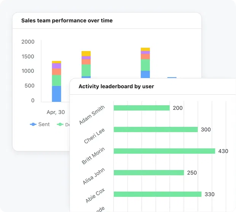Click the '1000' y-axis label
The height and width of the screenshot is (212, 236).
28,71
